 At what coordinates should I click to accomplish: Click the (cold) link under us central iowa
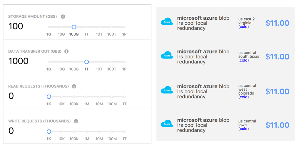pyautogui.click(x=244, y=129)
